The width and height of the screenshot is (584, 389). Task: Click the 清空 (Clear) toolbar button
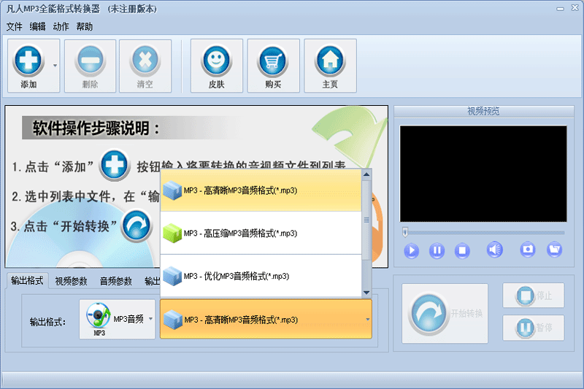pos(145,66)
